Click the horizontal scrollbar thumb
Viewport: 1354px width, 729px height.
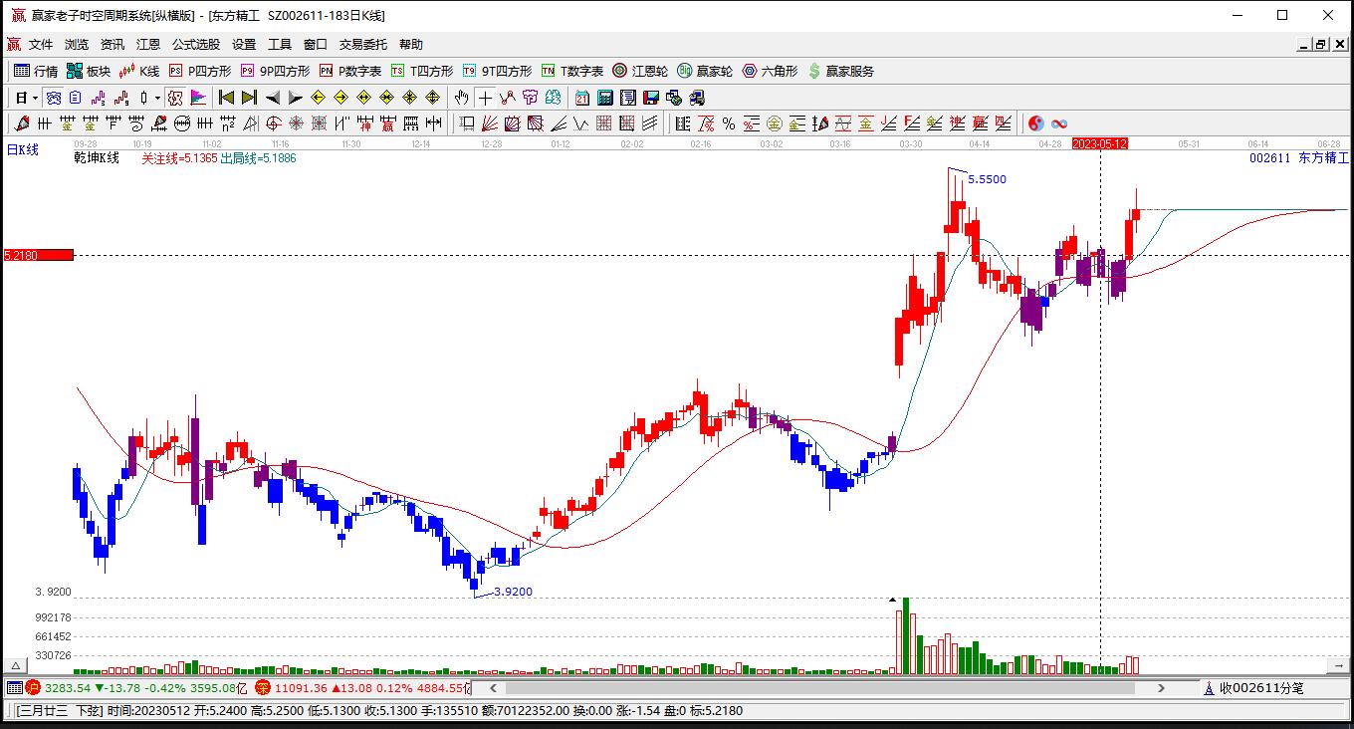click(x=820, y=688)
